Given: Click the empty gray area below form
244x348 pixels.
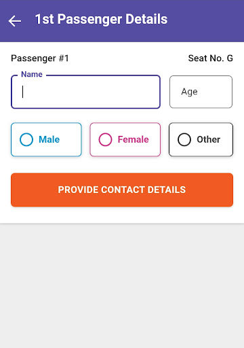Looking at the screenshot, I should pyautogui.click(x=122, y=286).
